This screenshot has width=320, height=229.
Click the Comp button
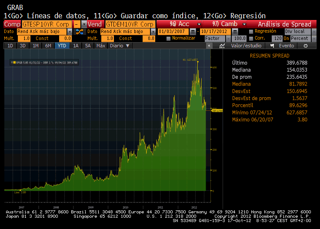12,24
